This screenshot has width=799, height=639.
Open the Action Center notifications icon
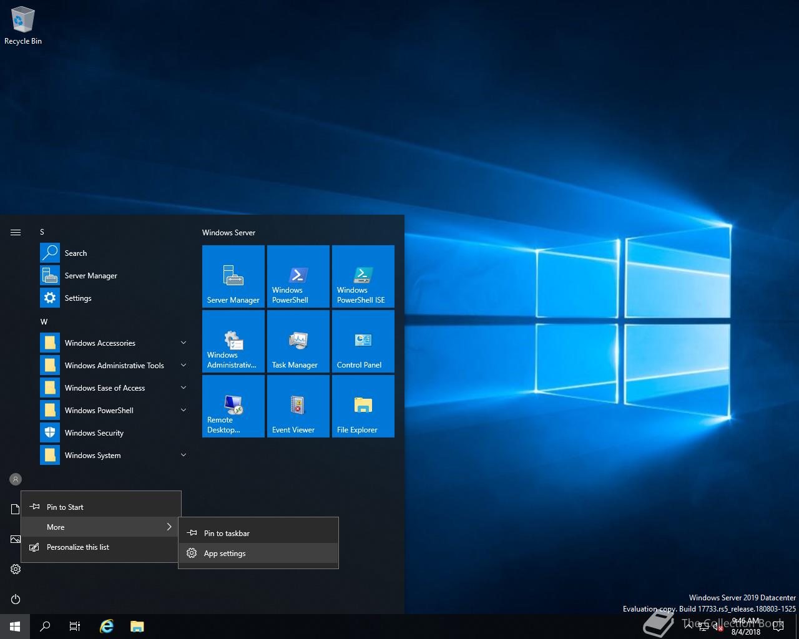click(778, 627)
